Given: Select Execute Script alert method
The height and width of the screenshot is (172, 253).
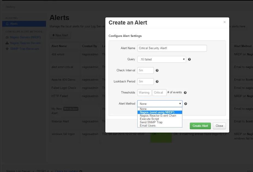Looking at the screenshot, I should click(x=160, y=119).
